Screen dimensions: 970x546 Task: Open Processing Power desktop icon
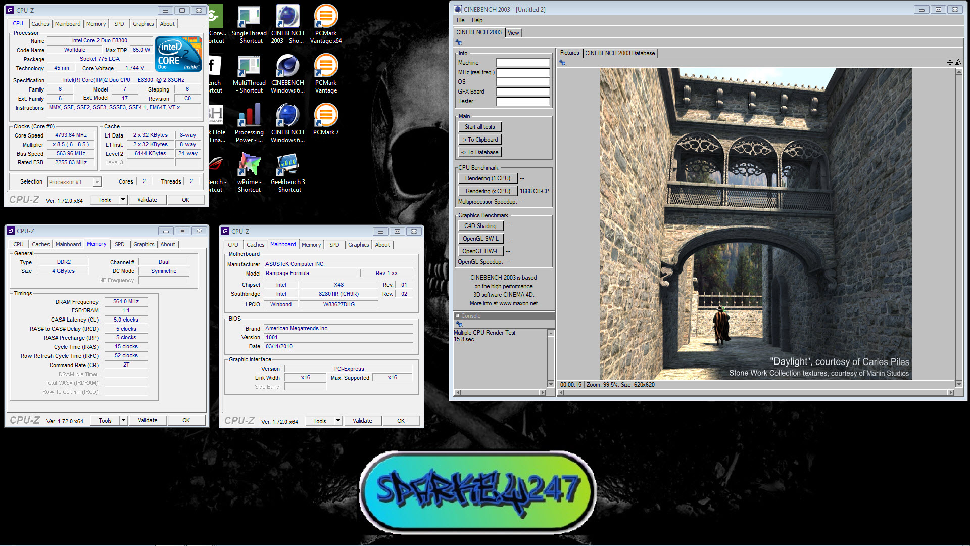pyautogui.click(x=249, y=123)
